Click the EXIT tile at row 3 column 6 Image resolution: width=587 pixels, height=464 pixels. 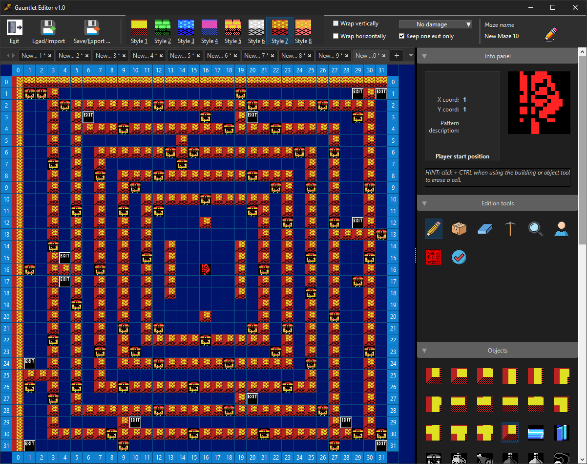click(88, 116)
